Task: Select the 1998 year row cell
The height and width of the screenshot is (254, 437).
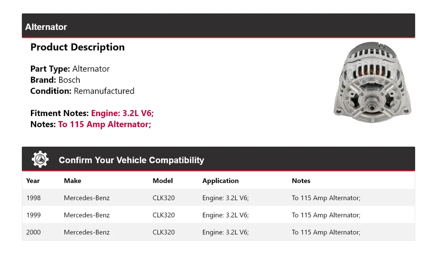Action: tap(33, 198)
